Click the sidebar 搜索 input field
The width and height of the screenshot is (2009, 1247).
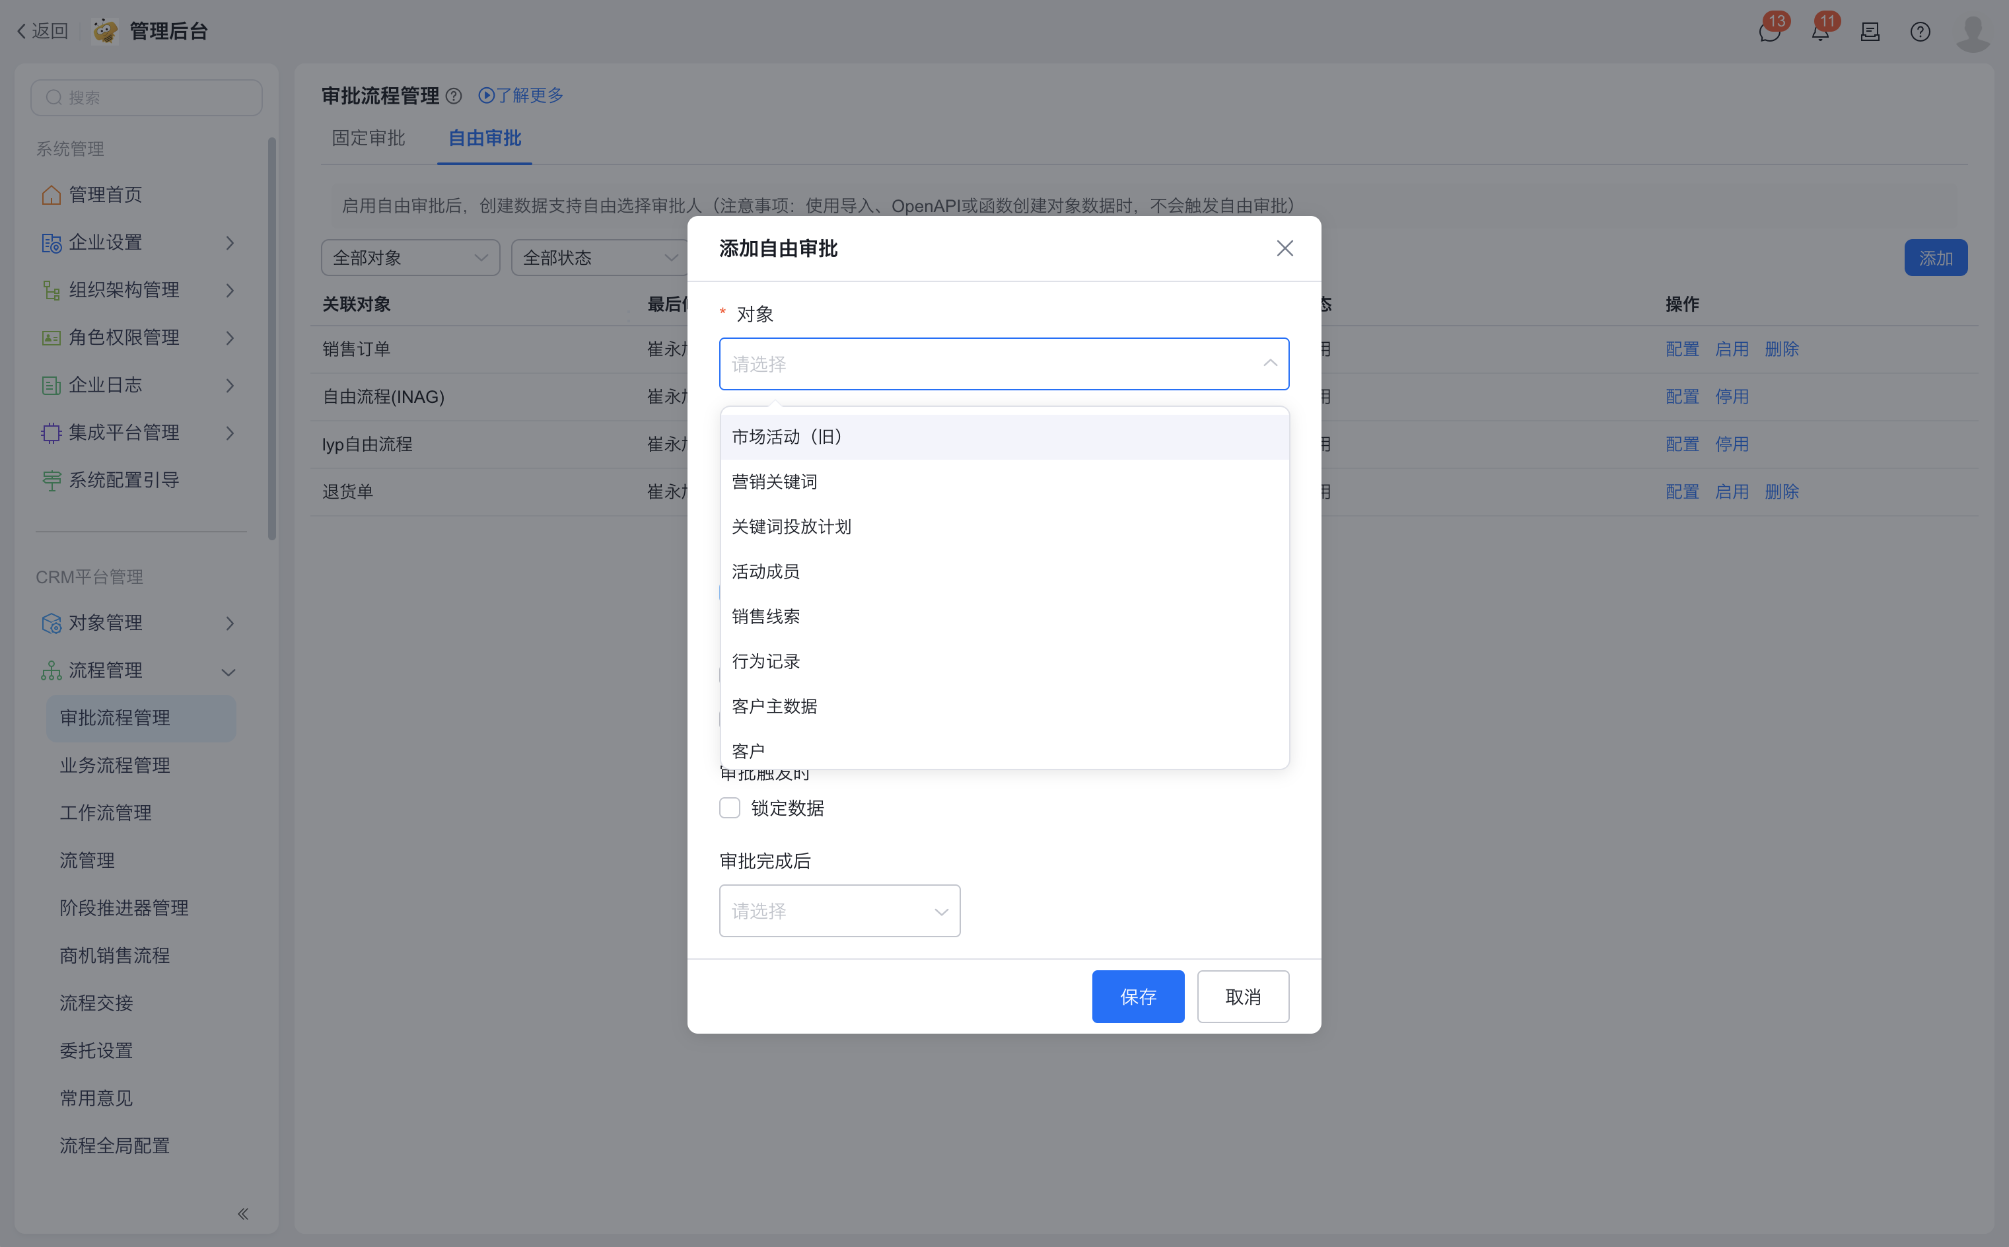[147, 97]
